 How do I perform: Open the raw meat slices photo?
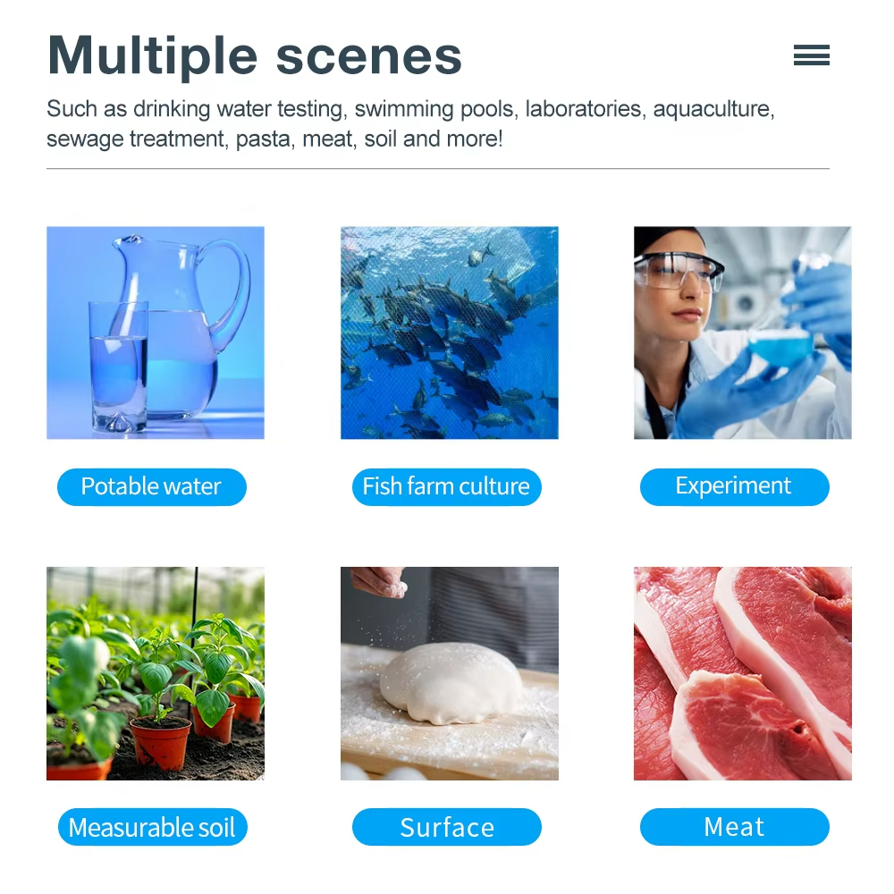coord(742,673)
